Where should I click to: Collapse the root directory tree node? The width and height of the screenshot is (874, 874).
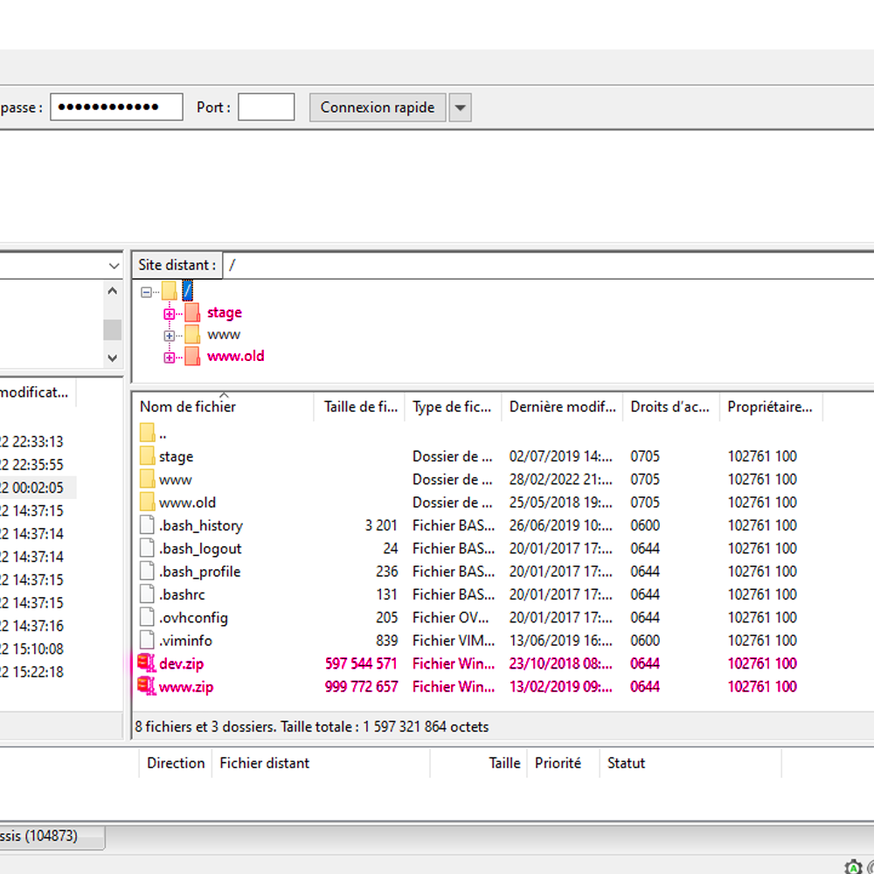point(146,292)
